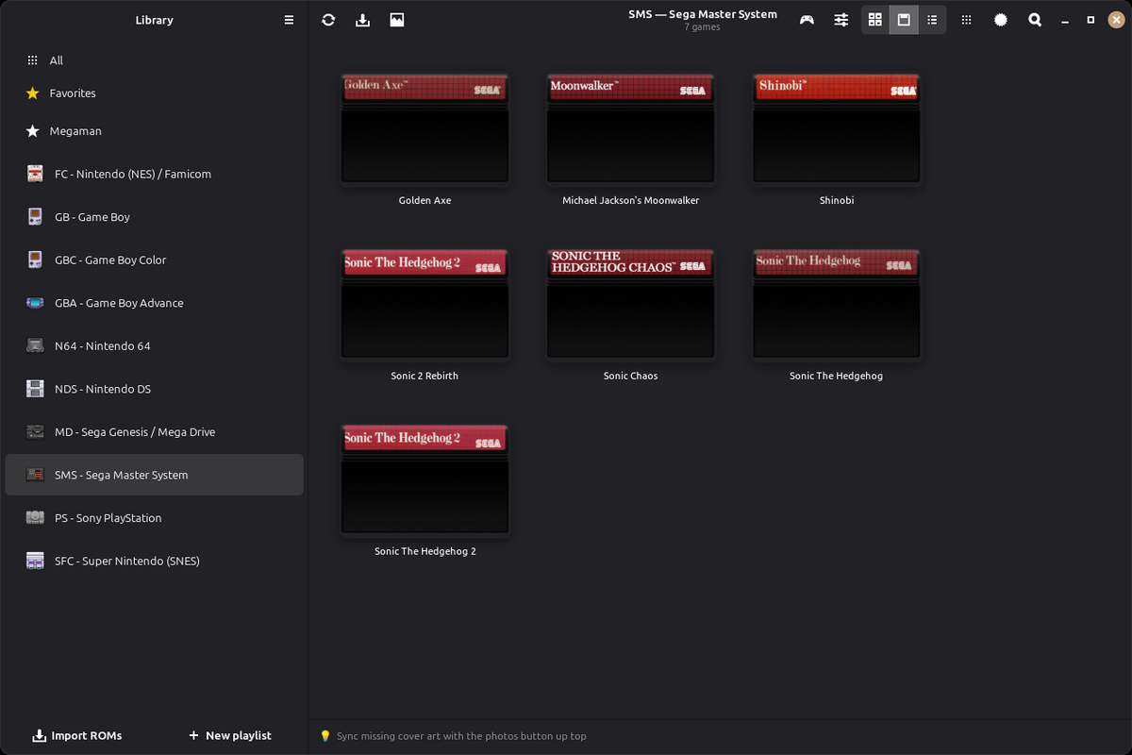The width and height of the screenshot is (1132, 755).
Task: Open the Shinobi cartridge thumbnail
Action: point(837,129)
